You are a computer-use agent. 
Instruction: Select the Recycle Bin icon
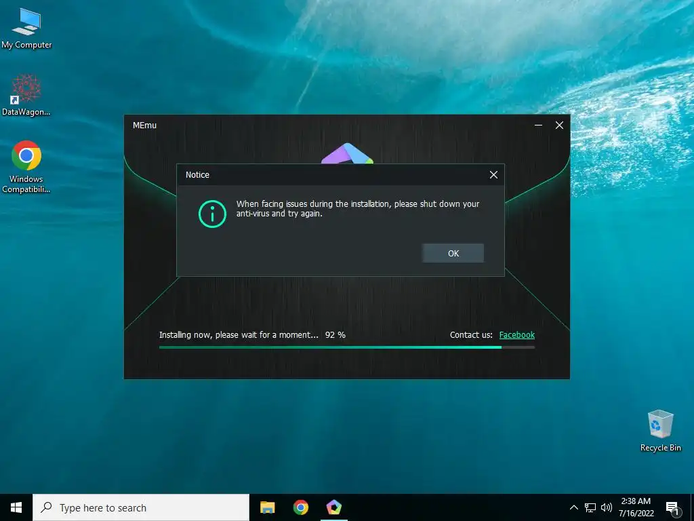tap(660, 431)
